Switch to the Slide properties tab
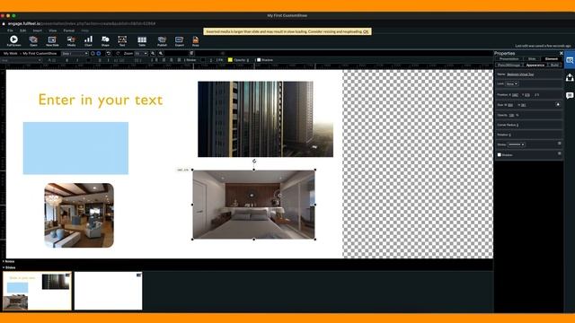The image size is (575, 323). click(532, 59)
